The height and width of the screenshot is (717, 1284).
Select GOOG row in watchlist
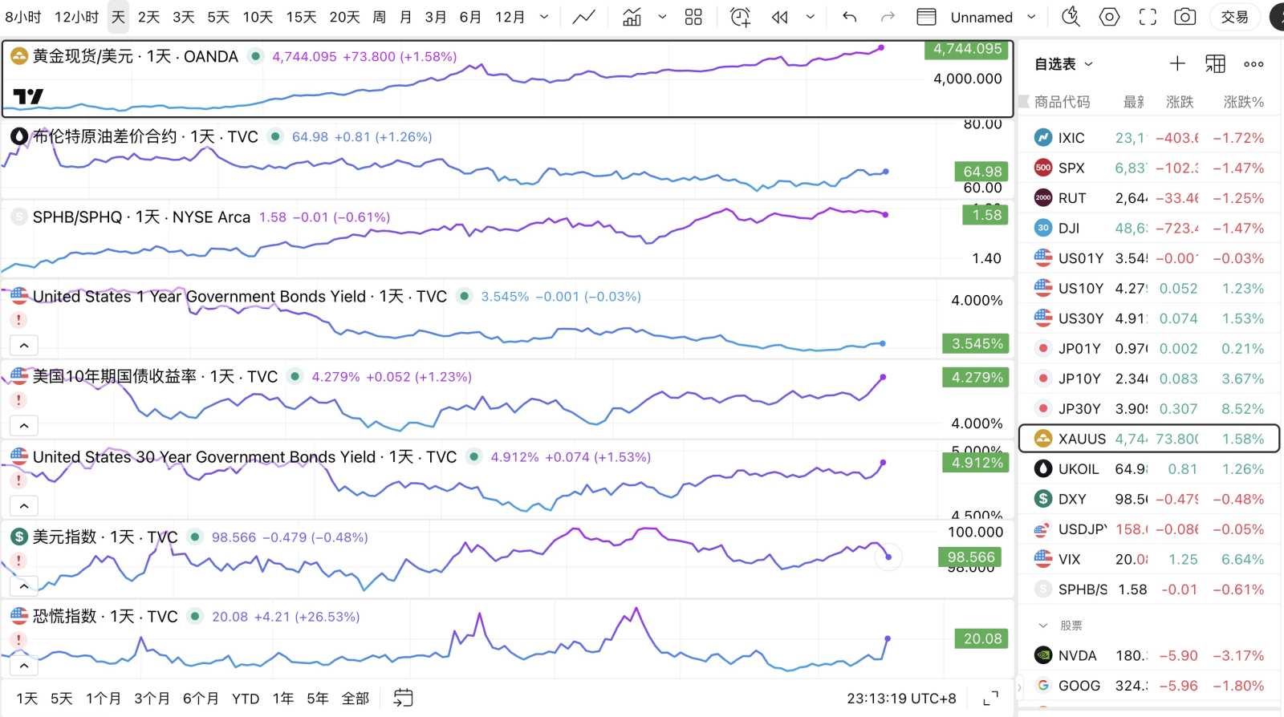[1149, 686]
